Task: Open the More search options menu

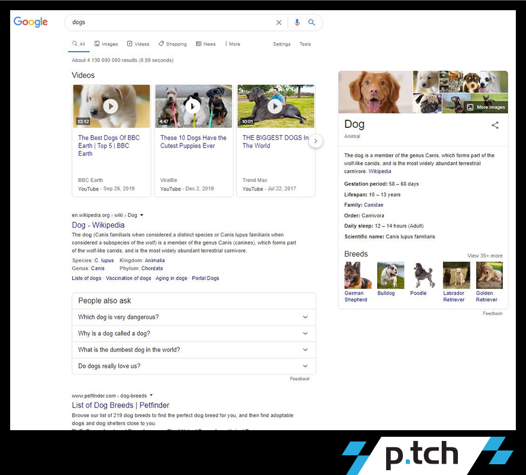Action: click(233, 44)
